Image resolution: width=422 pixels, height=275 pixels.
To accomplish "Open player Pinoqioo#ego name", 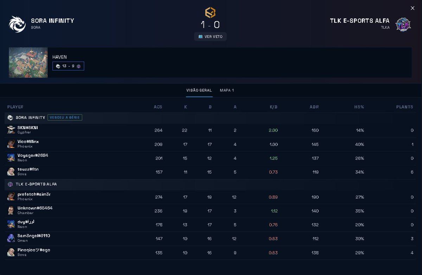I will point(34,250).
